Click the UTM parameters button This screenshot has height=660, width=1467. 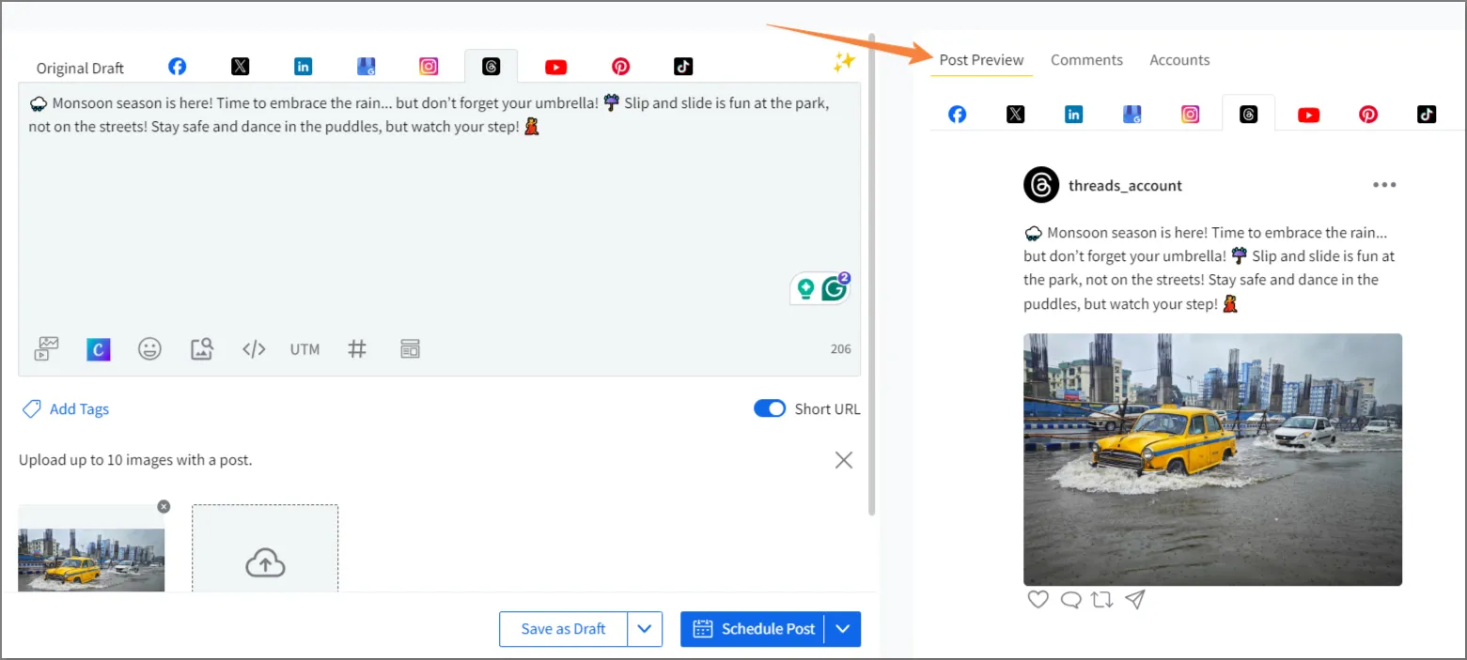304,349
